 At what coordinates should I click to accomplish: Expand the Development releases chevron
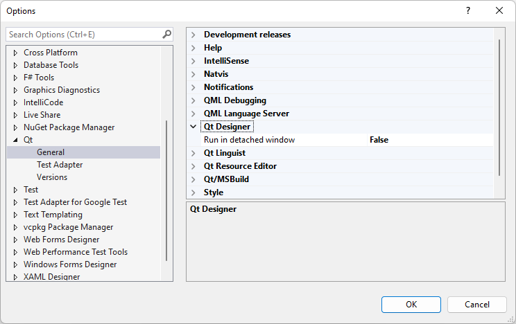pyautogui.click(x=193, y=35)
